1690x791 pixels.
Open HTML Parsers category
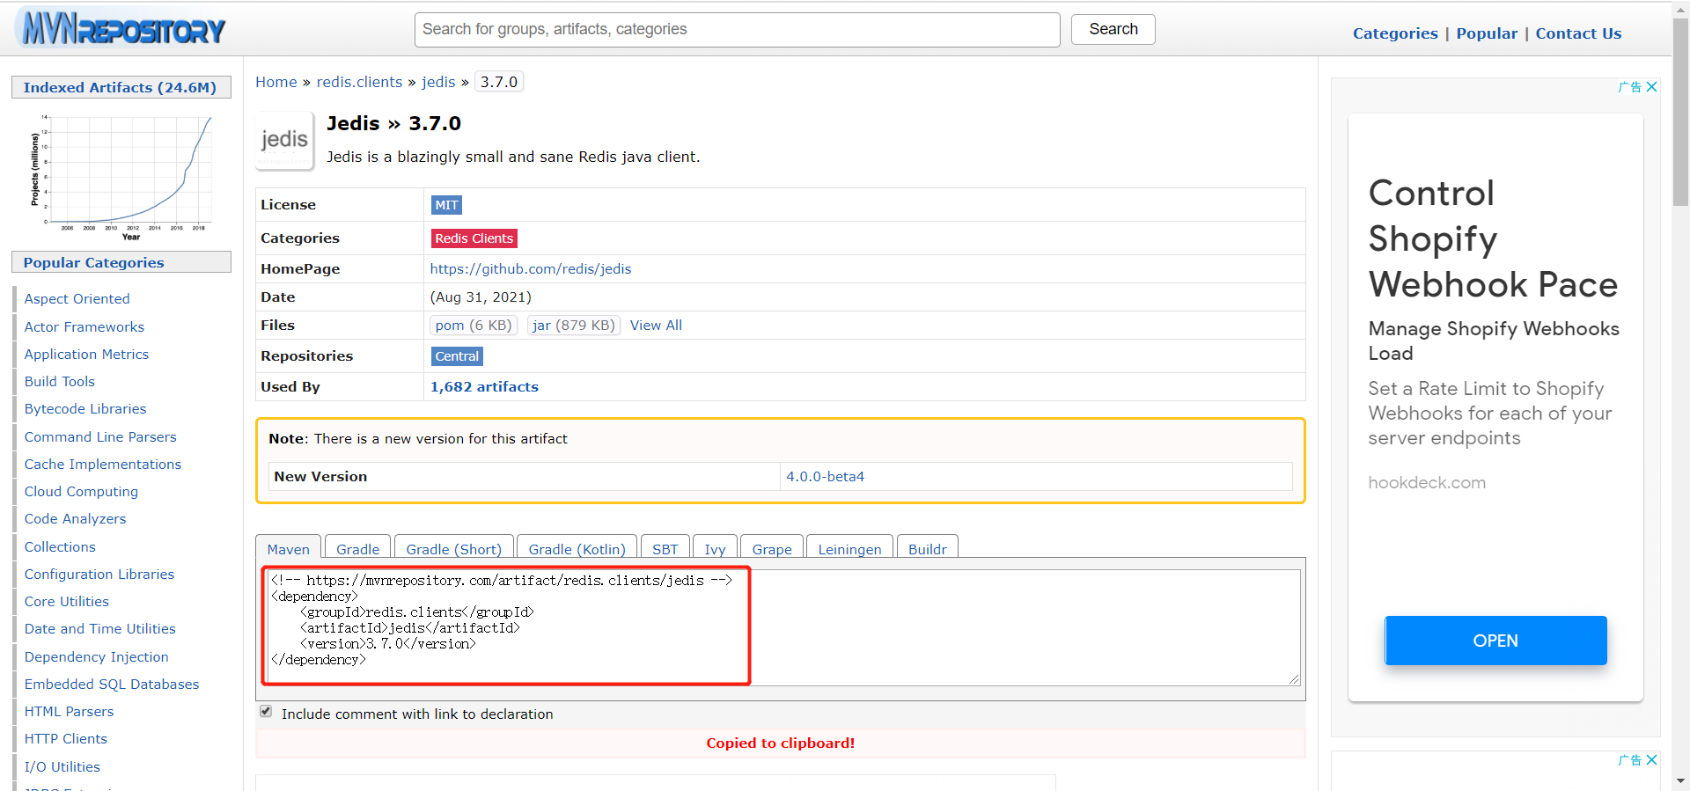[x=69, y=712]
